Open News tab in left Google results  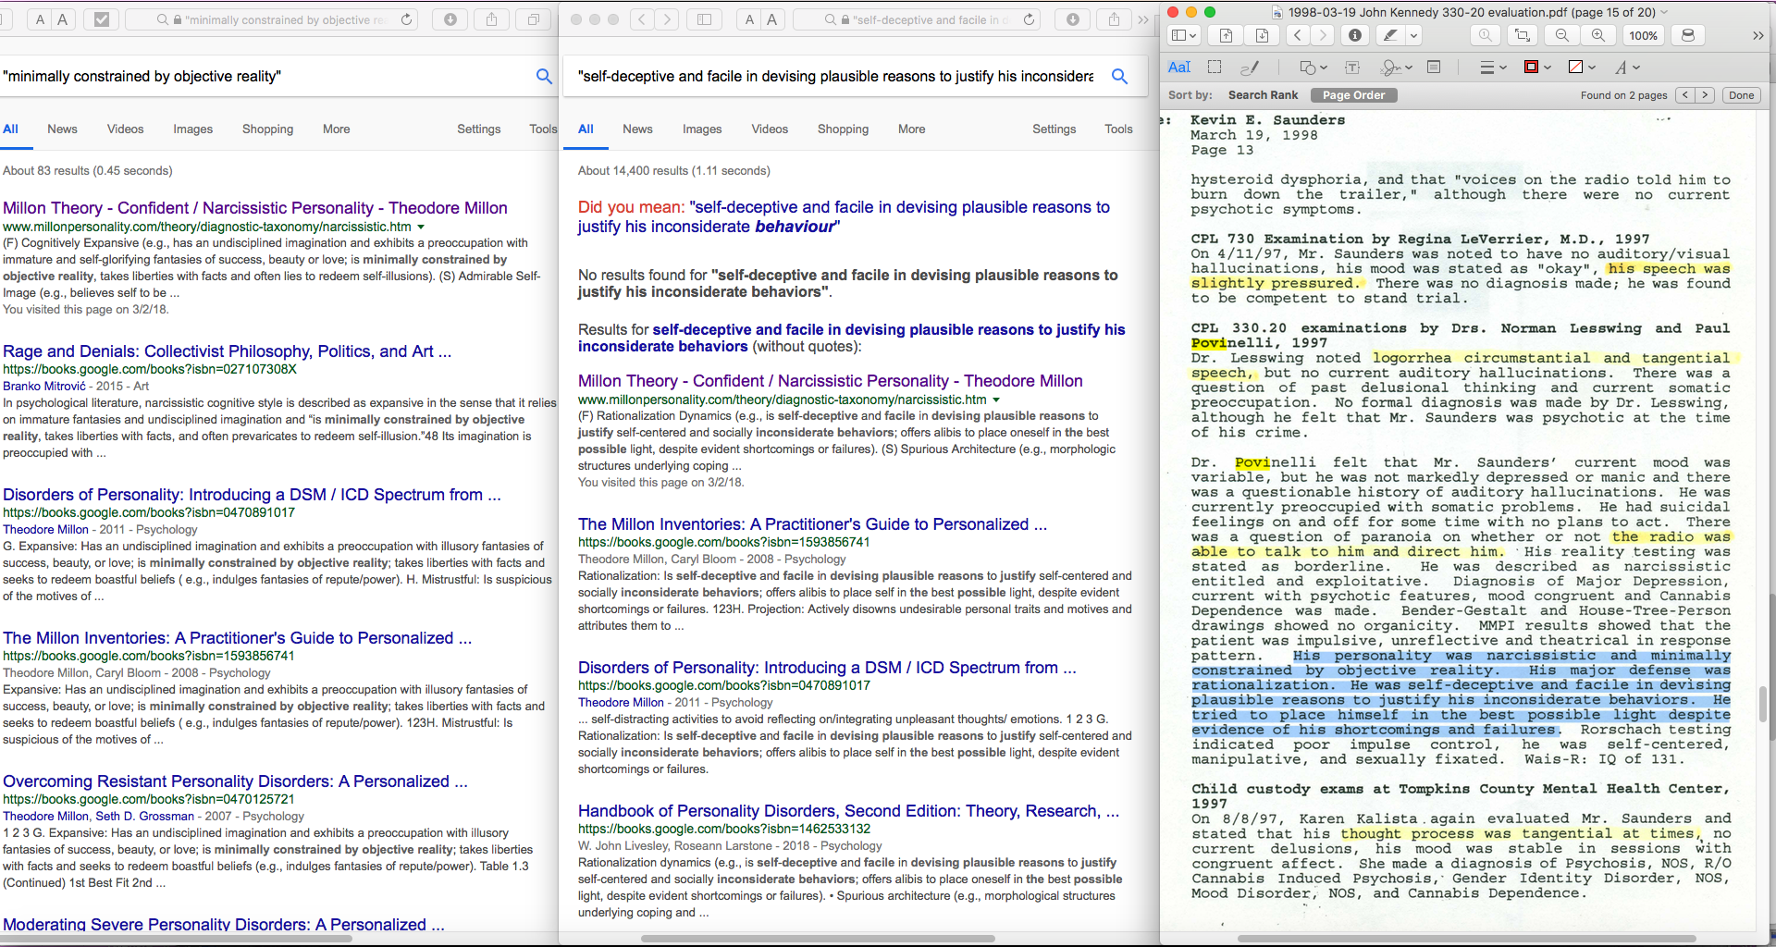(x=62, y=129)
